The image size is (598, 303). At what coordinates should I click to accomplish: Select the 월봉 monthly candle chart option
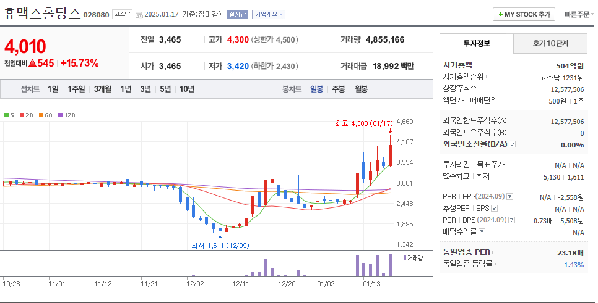(361, 89)
